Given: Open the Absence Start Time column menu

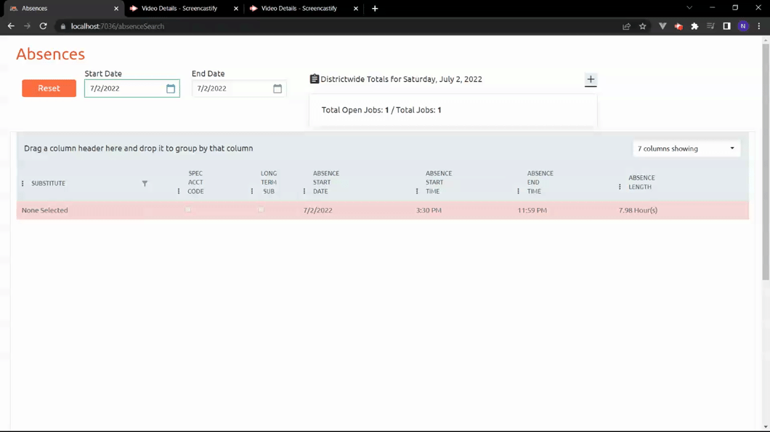Looking at the screenshot, I should click(417, 191).
